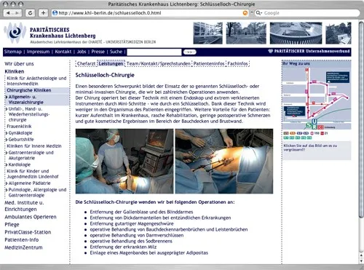Select Chirurgische Kliniken in the sidebar
Screen dimensions: 364x270
[29, 90]
